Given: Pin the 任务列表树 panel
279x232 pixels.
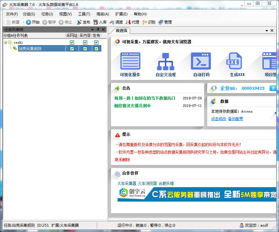Looking at the screenshot, I should (98, 29).
